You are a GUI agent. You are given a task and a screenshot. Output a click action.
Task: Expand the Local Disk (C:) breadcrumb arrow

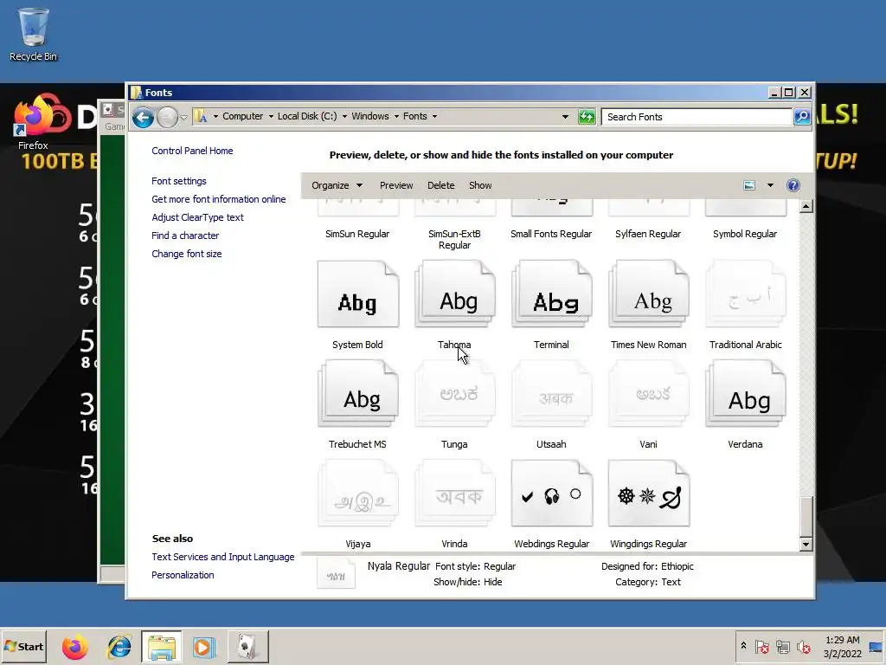pos(344,117)
